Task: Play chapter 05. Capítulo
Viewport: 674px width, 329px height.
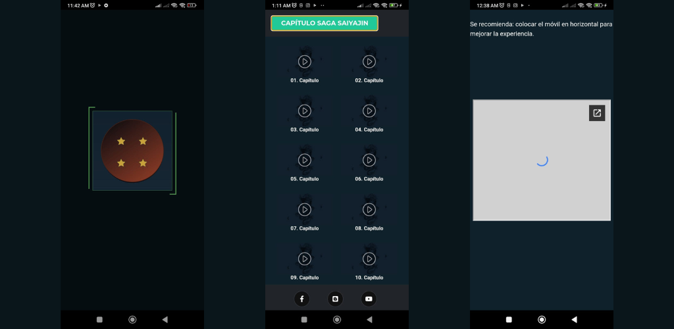Action: coord(304,160)
